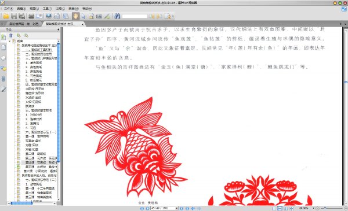This screenshot has width=348, height=211.
Task: Open the 视图 (View) menu
Action: 34,9
